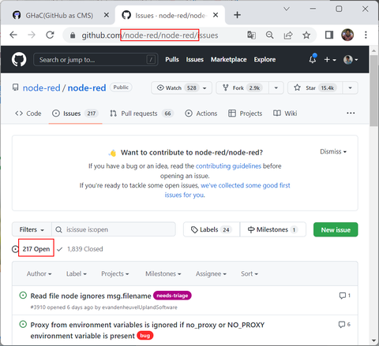Create a New issue
This screenshot has width=379, height=346.
(336, 229)
